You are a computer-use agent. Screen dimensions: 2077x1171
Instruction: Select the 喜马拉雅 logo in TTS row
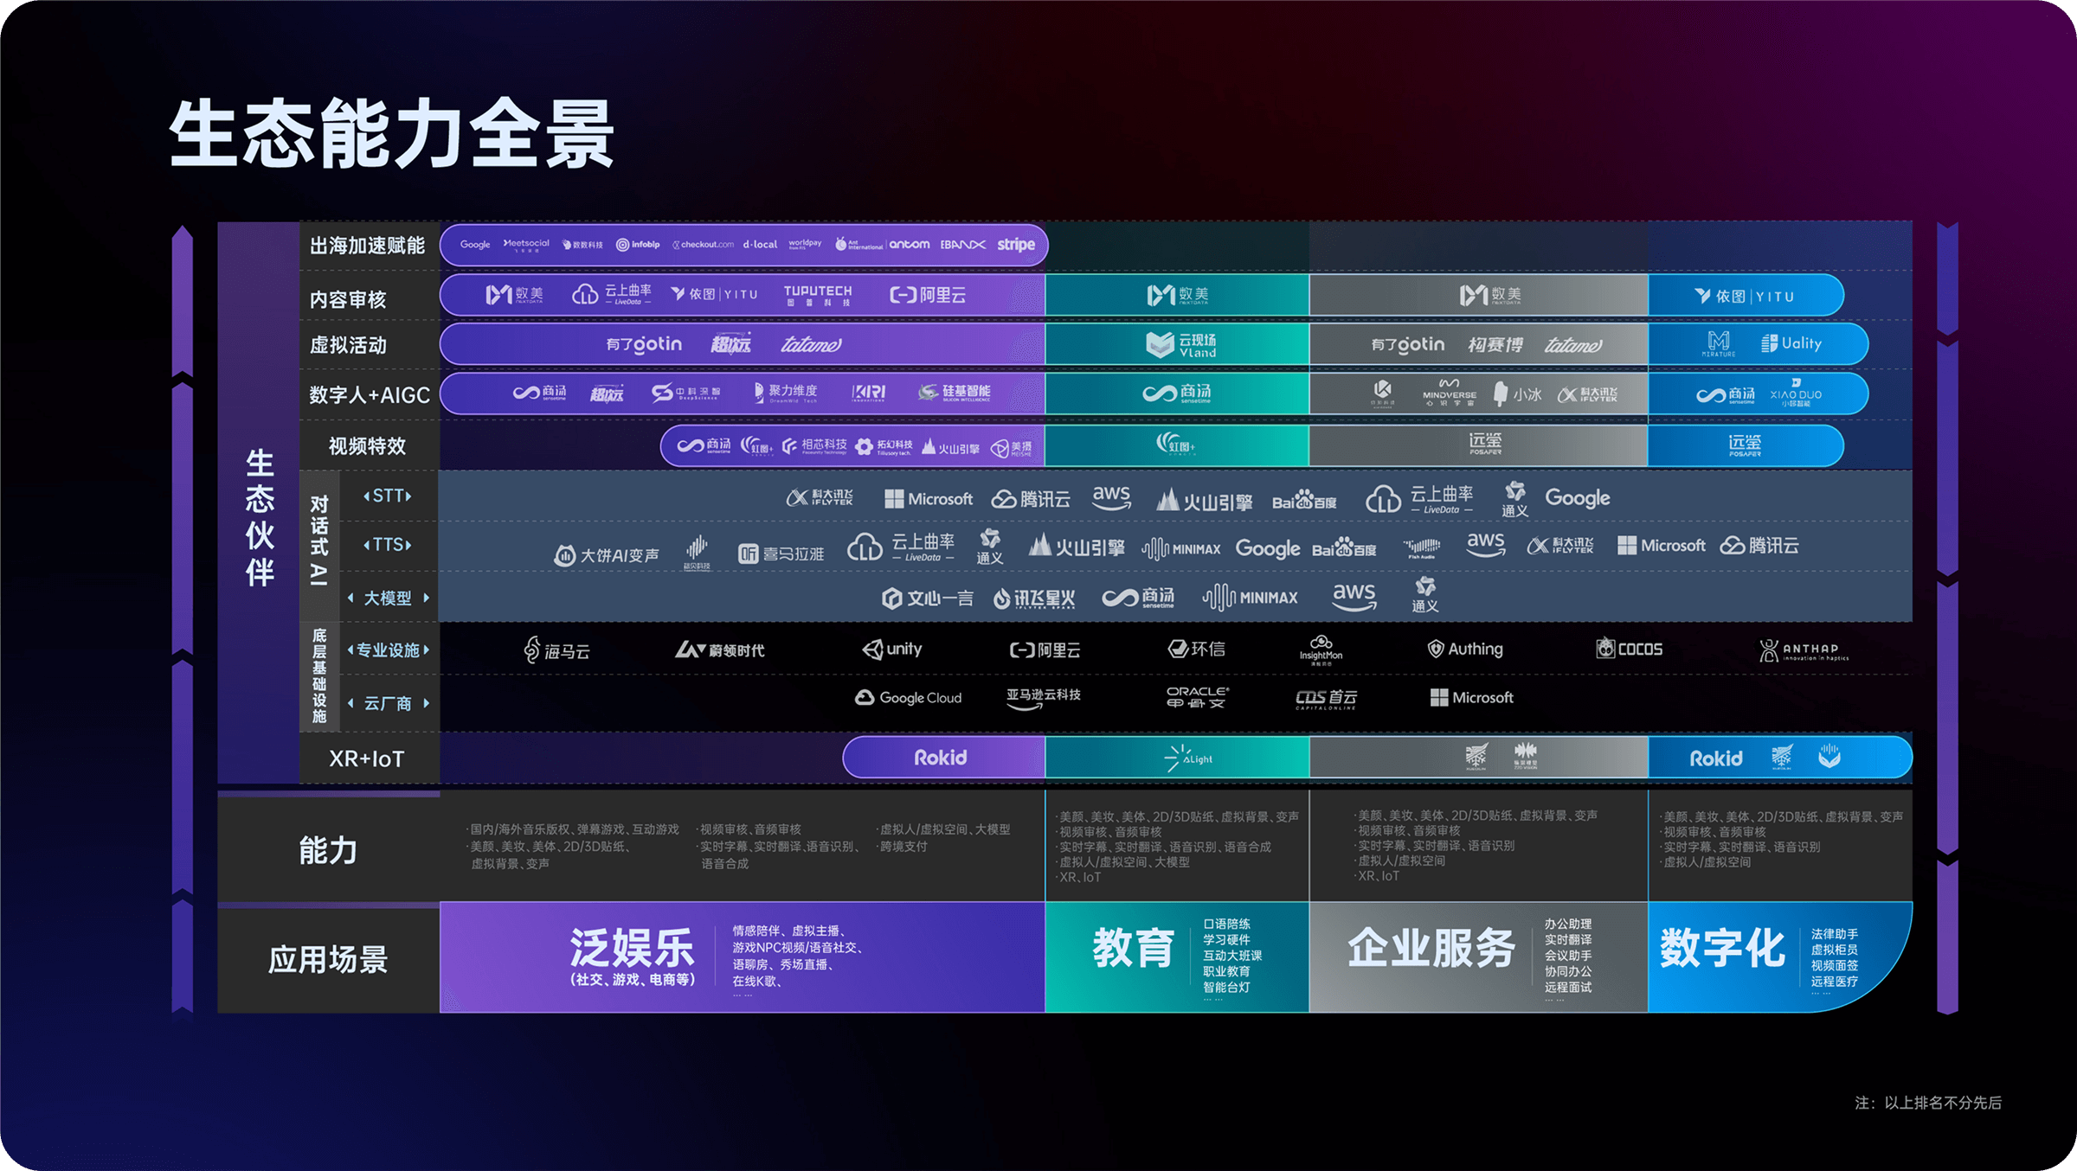click(x=781, y=554)
